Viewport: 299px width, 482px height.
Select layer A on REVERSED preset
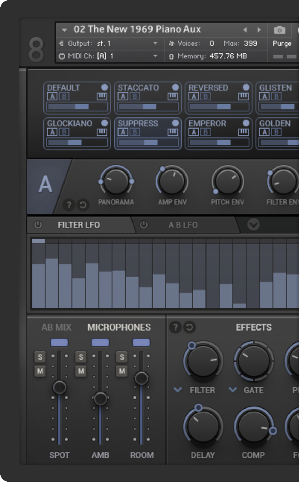[x=194, y=96]
